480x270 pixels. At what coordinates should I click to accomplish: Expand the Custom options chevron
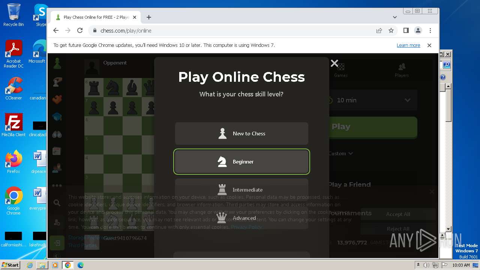pos(351,153)
